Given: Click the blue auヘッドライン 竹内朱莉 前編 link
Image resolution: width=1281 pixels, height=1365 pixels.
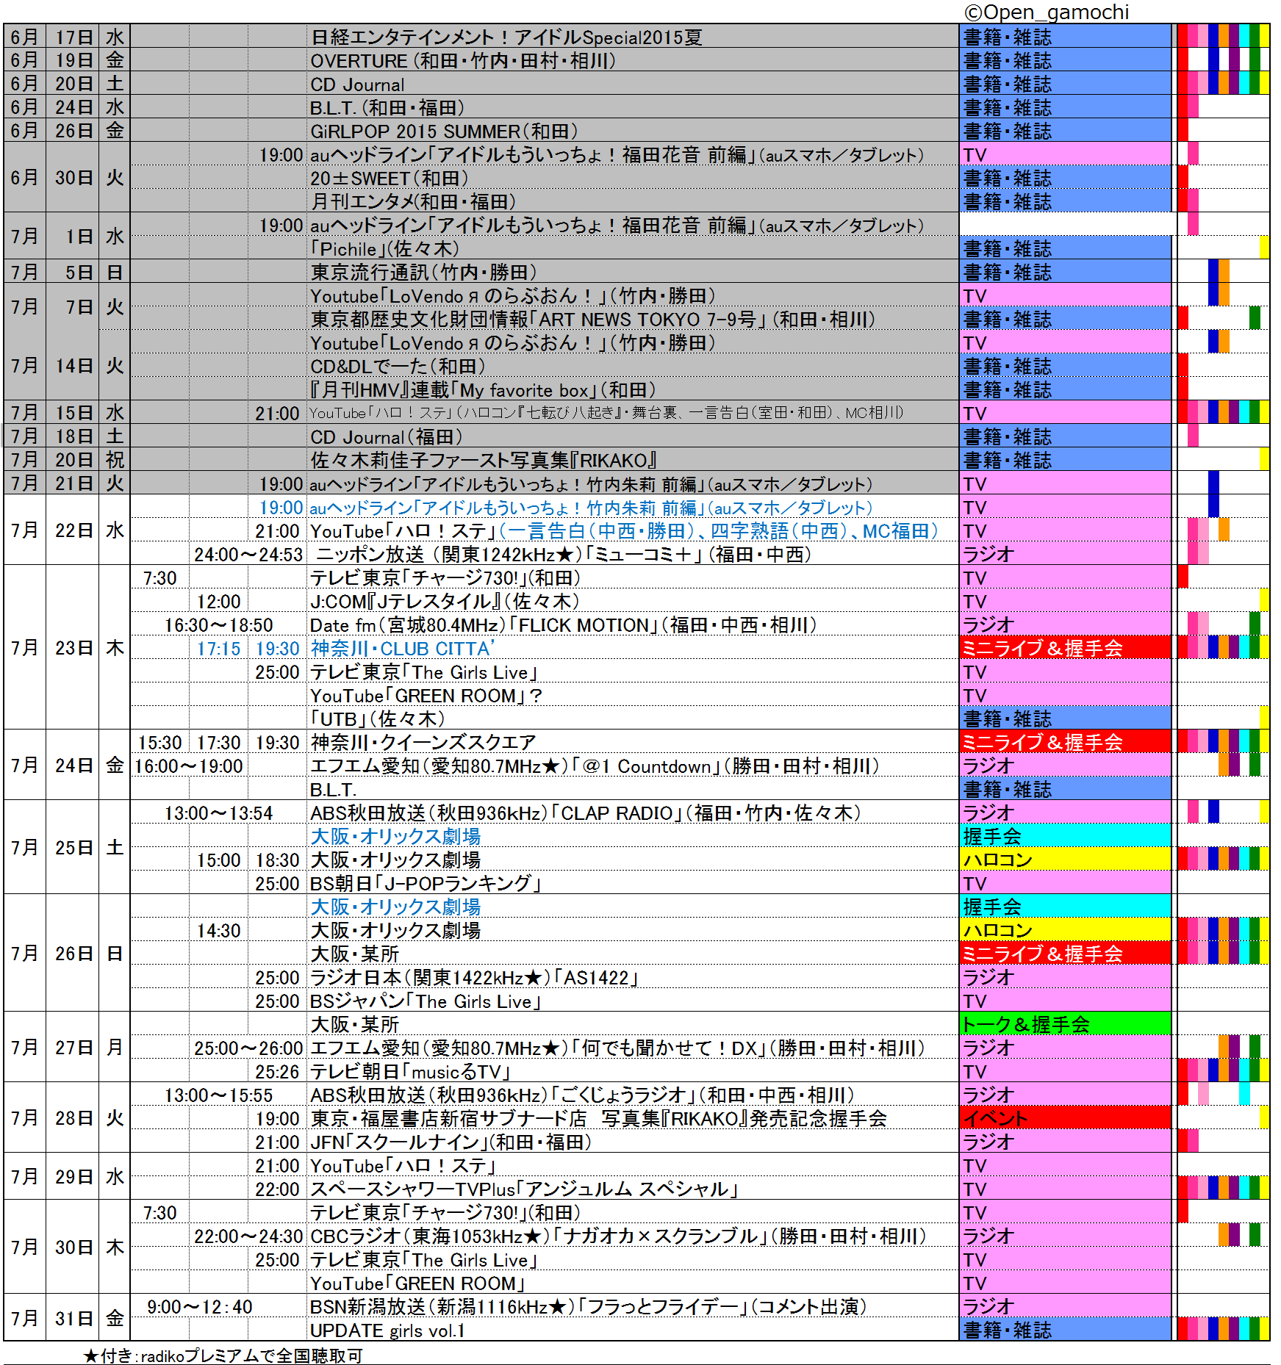Looking at the screenshot, I should click(x=591, y=508).
